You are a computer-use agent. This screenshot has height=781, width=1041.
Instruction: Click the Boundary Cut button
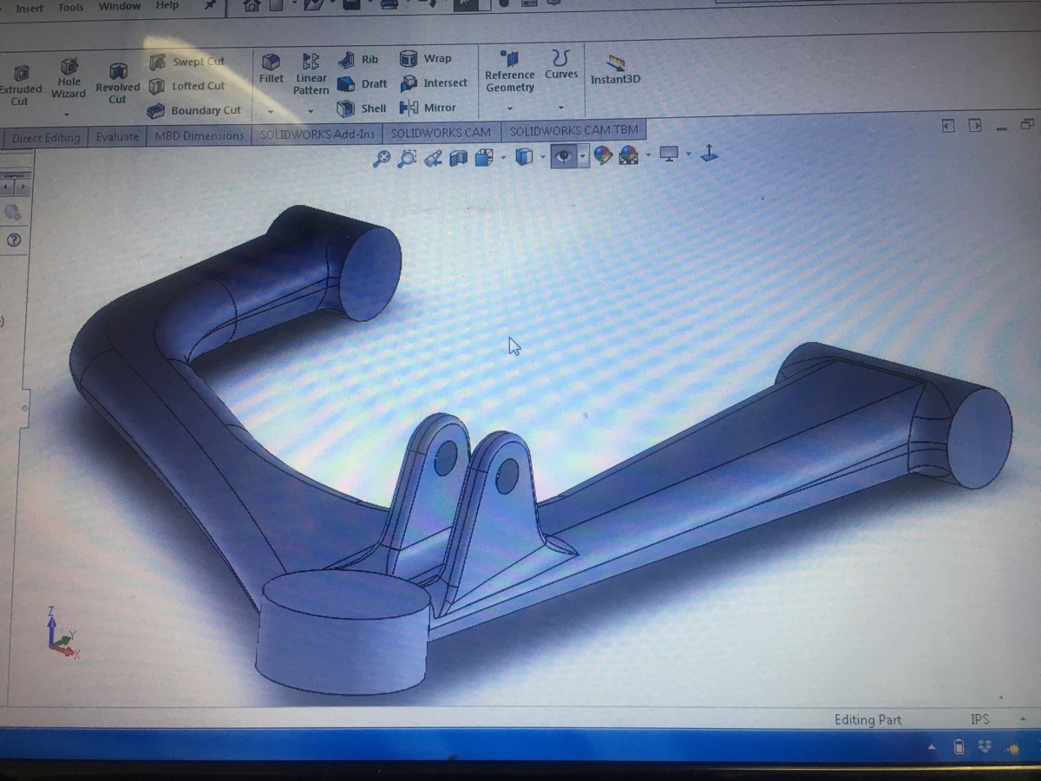pyautogui.click(x=194, y=110)
